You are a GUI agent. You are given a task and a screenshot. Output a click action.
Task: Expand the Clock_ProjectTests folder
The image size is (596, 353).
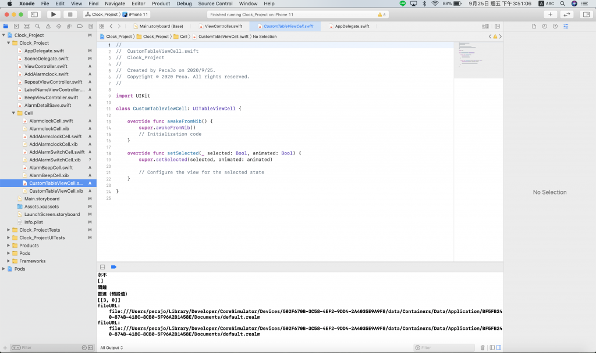point(9,230)
